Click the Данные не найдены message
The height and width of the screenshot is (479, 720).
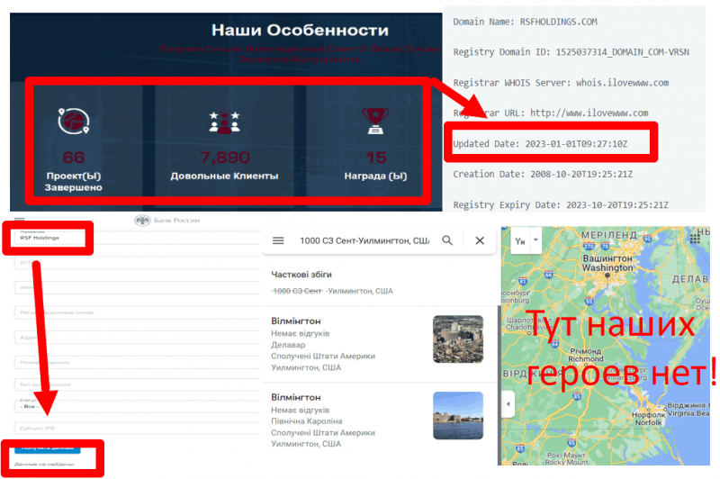[x=44, y=464]
